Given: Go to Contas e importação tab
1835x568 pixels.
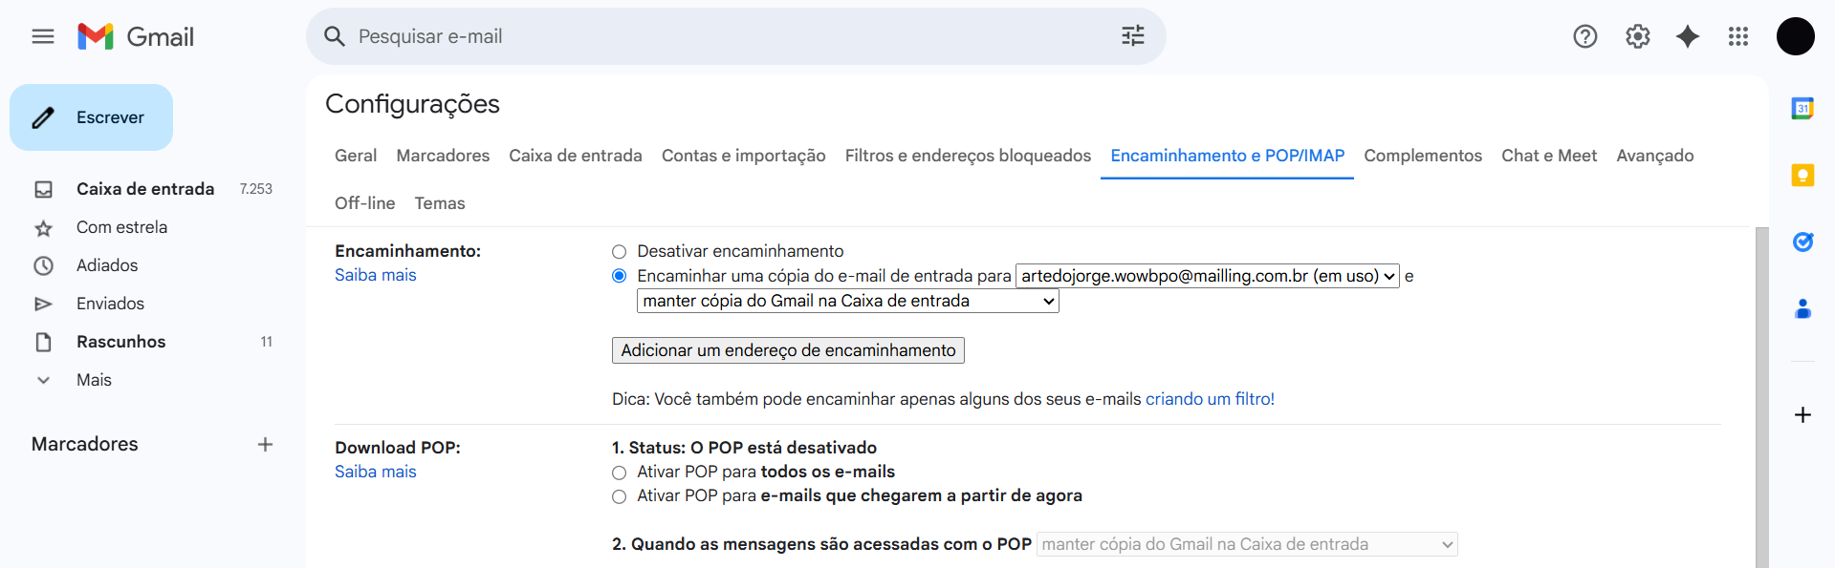Looking at the screenshot, I should click(743, 156).
